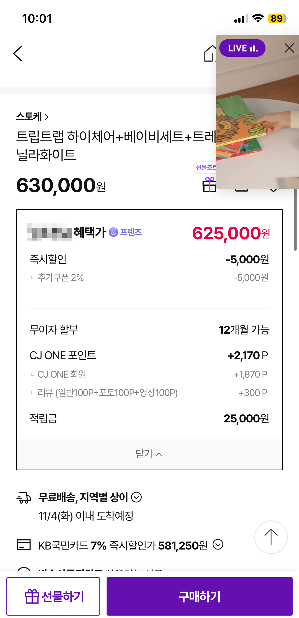
Task: Tap the 프렌즈 membership badge
Action: [125, 232]
